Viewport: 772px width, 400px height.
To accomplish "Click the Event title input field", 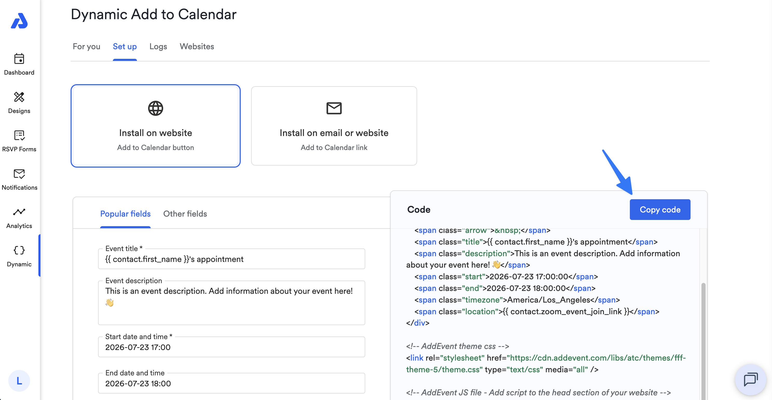I will 231,259.
